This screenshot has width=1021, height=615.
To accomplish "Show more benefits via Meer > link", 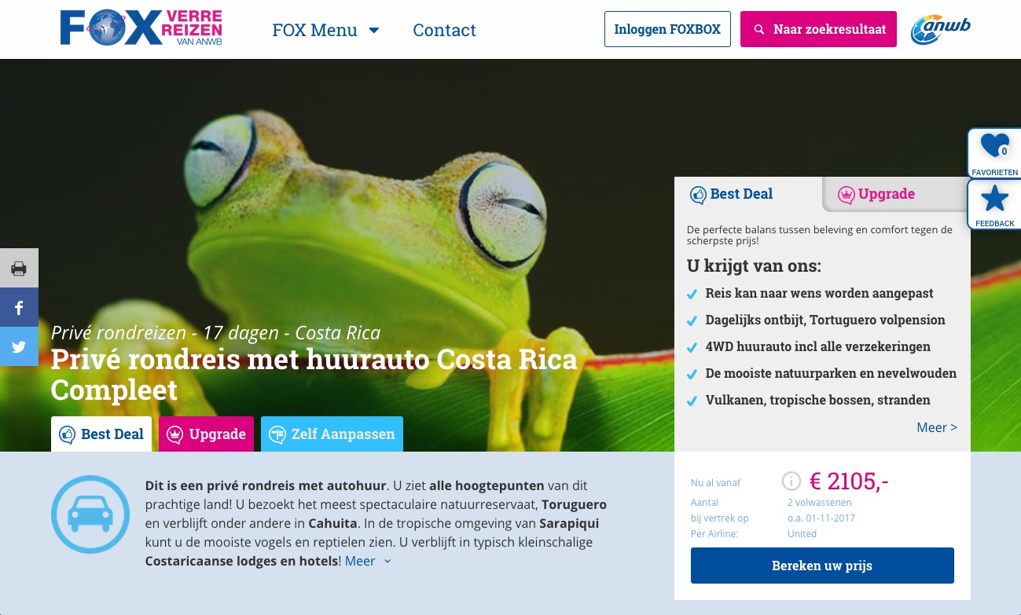I will tap(937, 427).
